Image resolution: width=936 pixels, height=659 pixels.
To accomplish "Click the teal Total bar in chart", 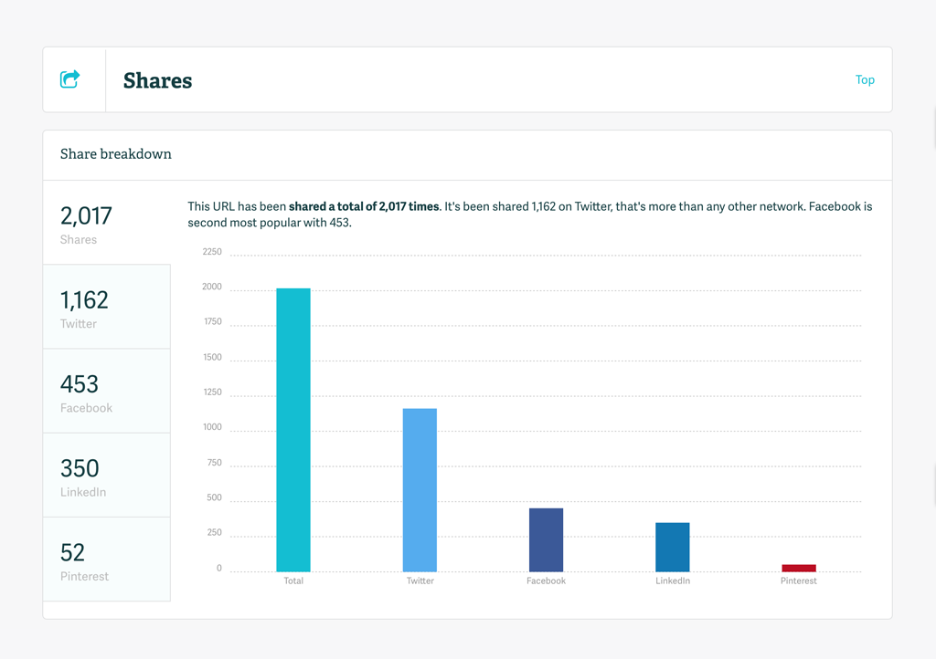I will pyautogui.click(x=293, y=429).
